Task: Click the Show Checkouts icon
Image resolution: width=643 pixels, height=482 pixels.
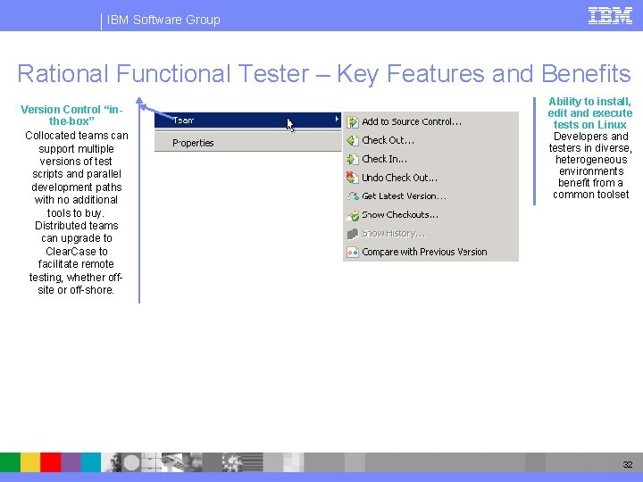Action: point(353,215)
